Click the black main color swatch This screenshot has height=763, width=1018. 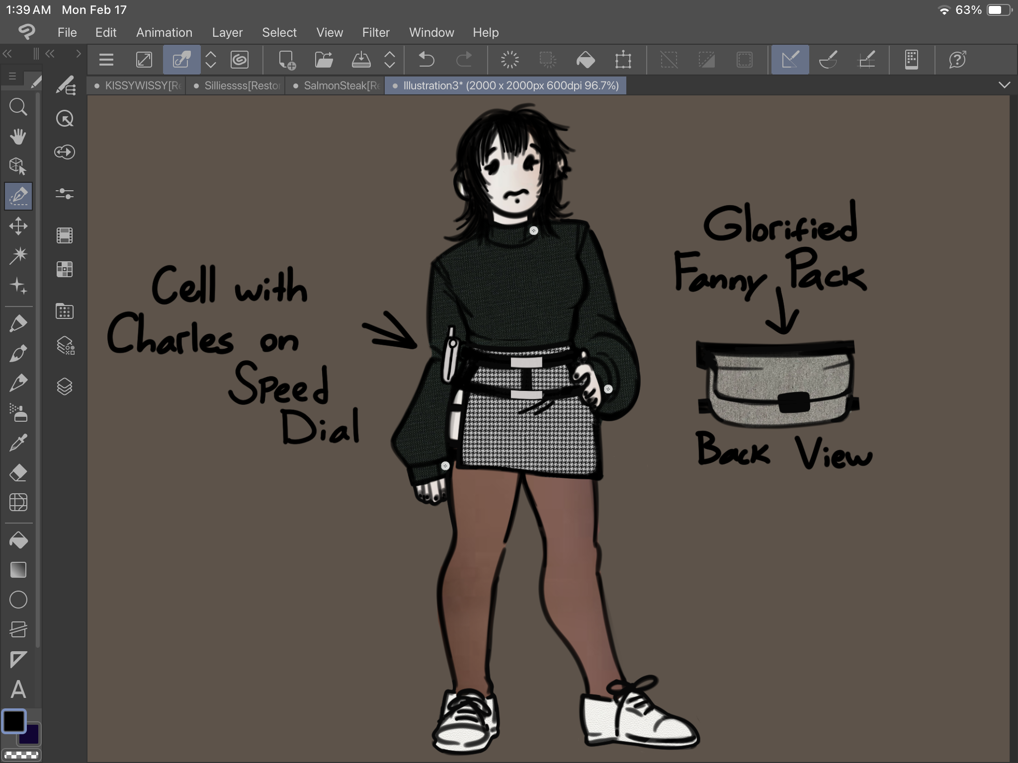click(x=14, y=721)
